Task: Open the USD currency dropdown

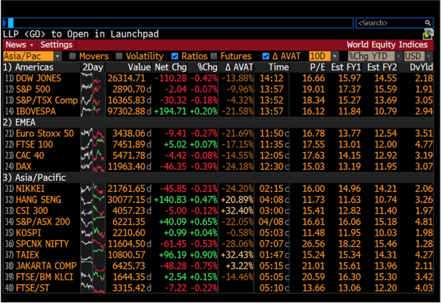Action: [x=428, y=56]
